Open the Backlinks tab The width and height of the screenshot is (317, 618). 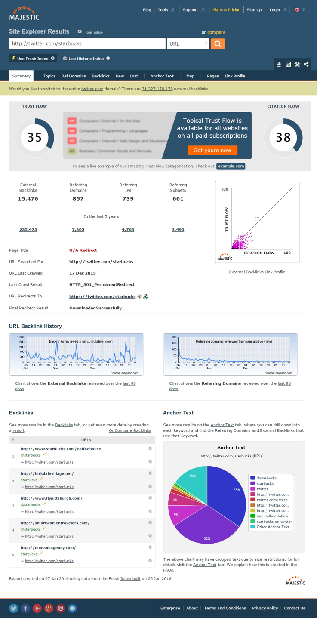coord(101,76)
